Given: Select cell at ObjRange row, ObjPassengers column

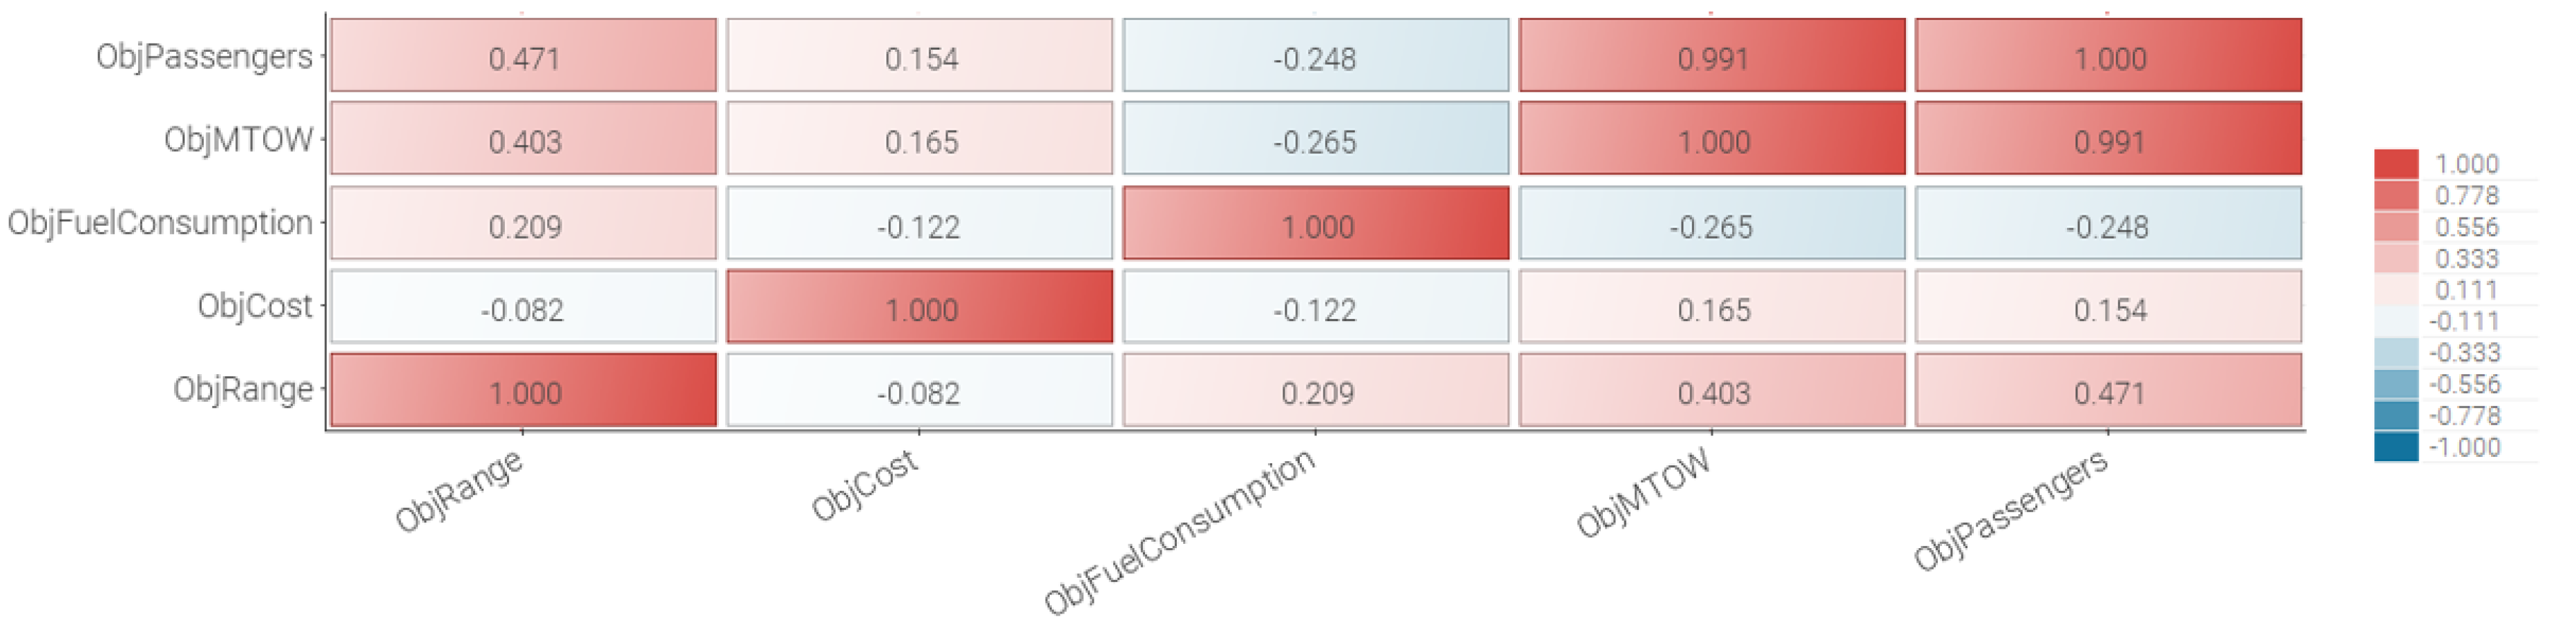Looking at the screenshot, I should coord(2108,391).
